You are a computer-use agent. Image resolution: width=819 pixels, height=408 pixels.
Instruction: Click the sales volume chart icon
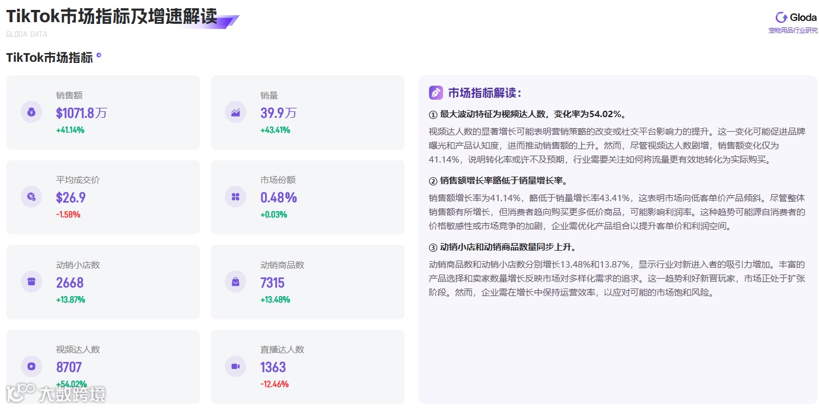[235, 112]
